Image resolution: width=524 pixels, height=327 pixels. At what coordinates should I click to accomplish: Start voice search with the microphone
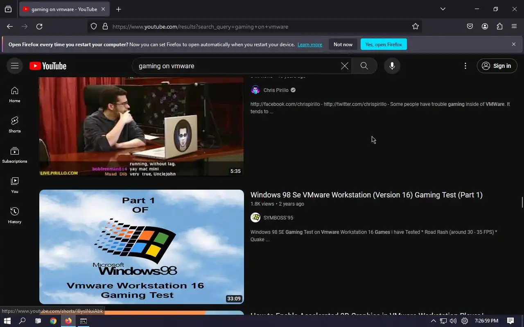pos(392,66)
